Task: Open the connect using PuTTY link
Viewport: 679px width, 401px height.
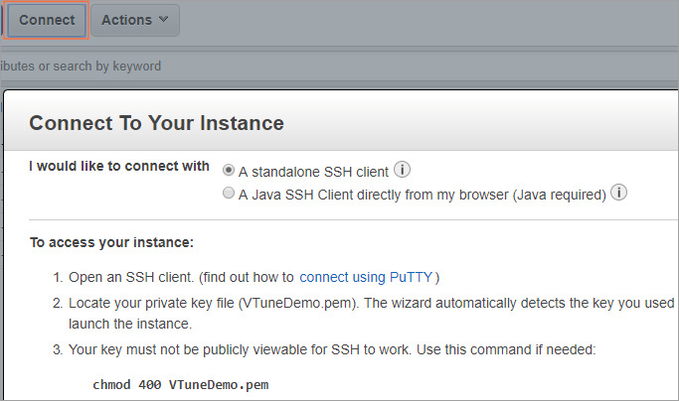Action: coord(367,277)
